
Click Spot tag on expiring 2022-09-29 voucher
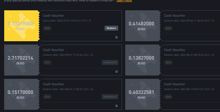(47, 28)
